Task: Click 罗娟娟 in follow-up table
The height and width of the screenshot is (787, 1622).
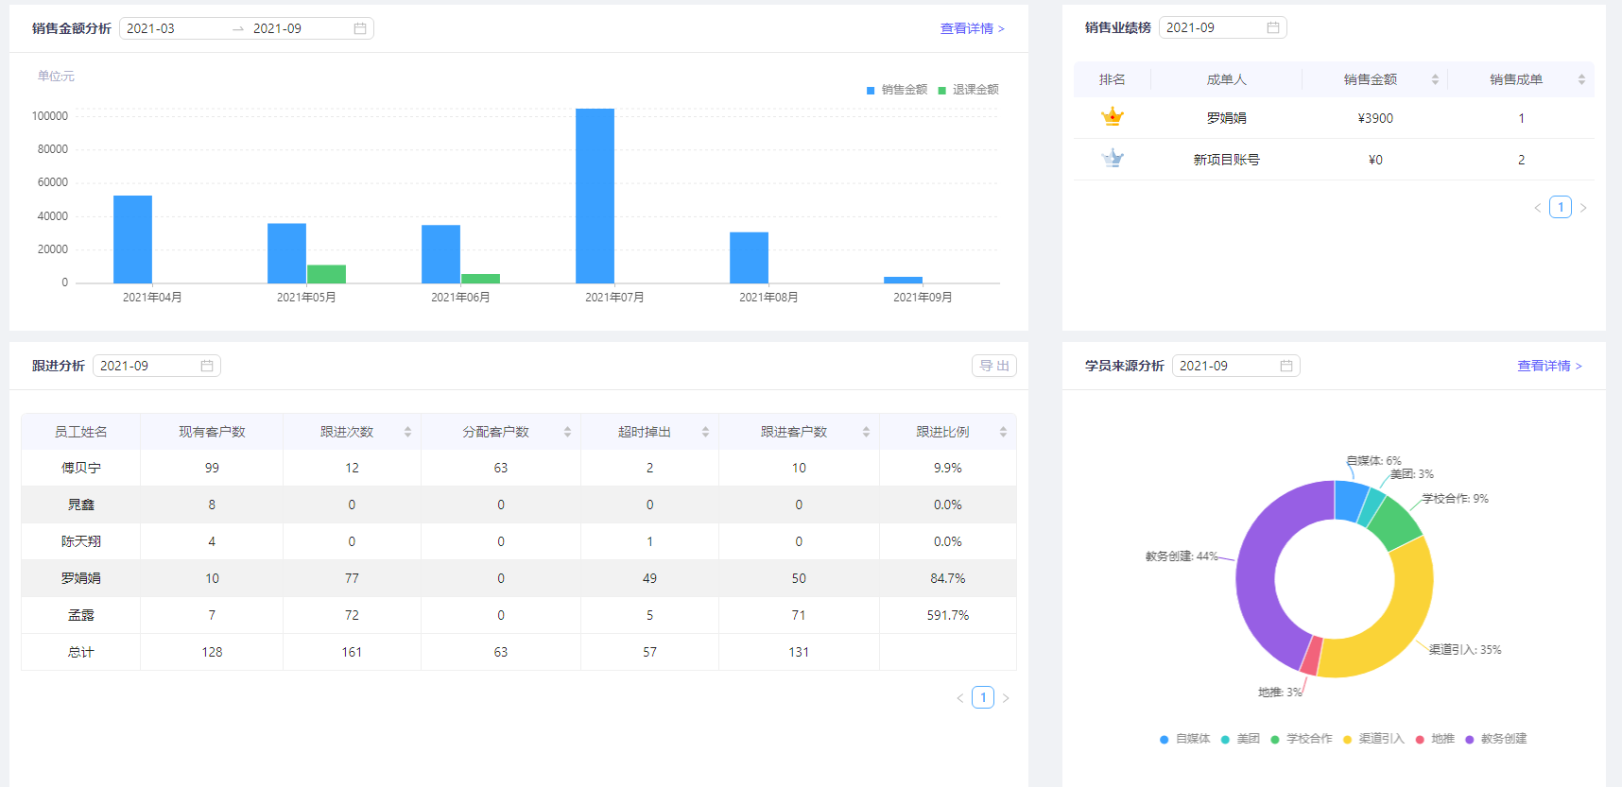Action: click(80, 578)
